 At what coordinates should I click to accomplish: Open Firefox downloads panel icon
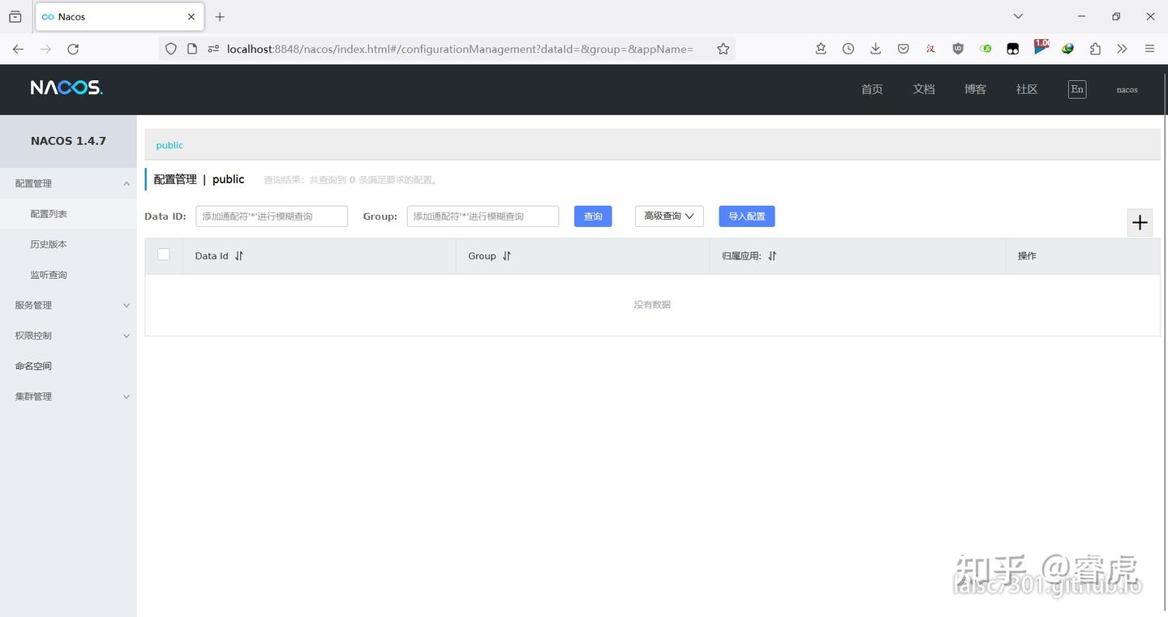(x=875, y=49)
